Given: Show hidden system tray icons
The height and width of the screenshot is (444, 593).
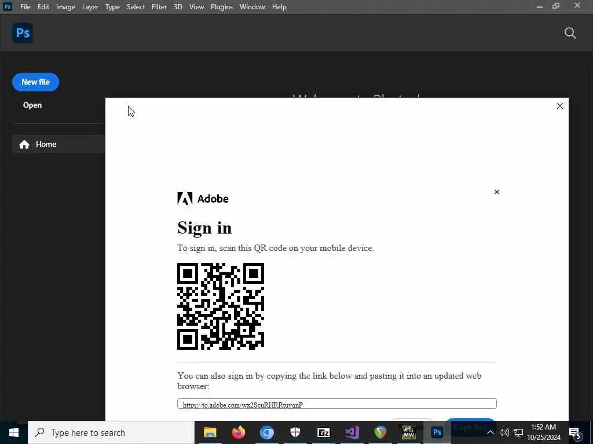Looking at the screenshot, I should pyautogui.click(x=490, y=432).
